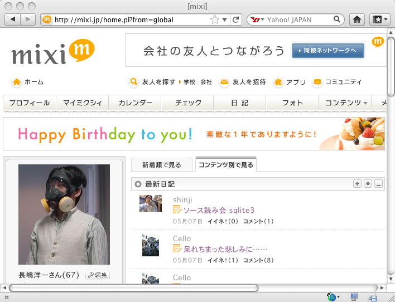The height and width of the screenshot is (302, 395).
Task: Click the mixi logo
Action: click(53, 52)
